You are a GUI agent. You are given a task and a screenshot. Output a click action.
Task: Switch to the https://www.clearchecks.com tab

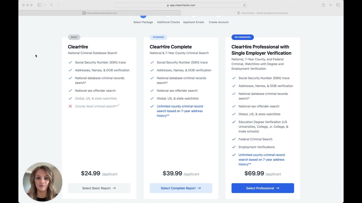100,13
